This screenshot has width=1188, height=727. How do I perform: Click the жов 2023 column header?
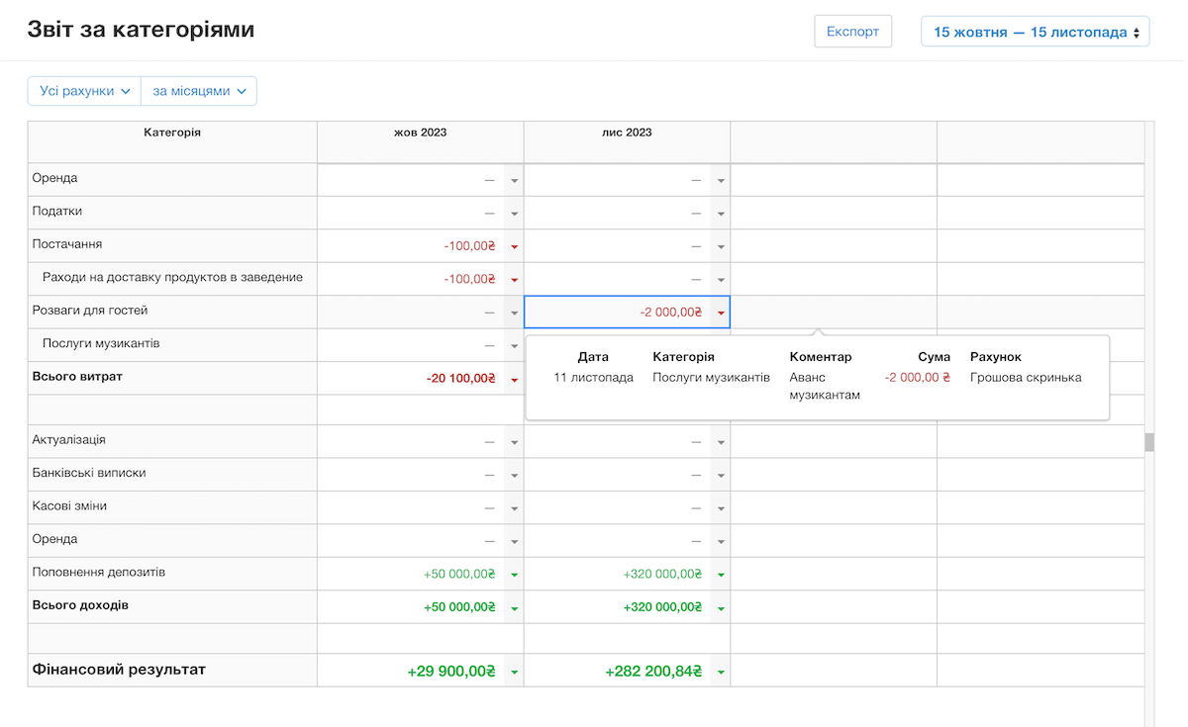[420, 133]
